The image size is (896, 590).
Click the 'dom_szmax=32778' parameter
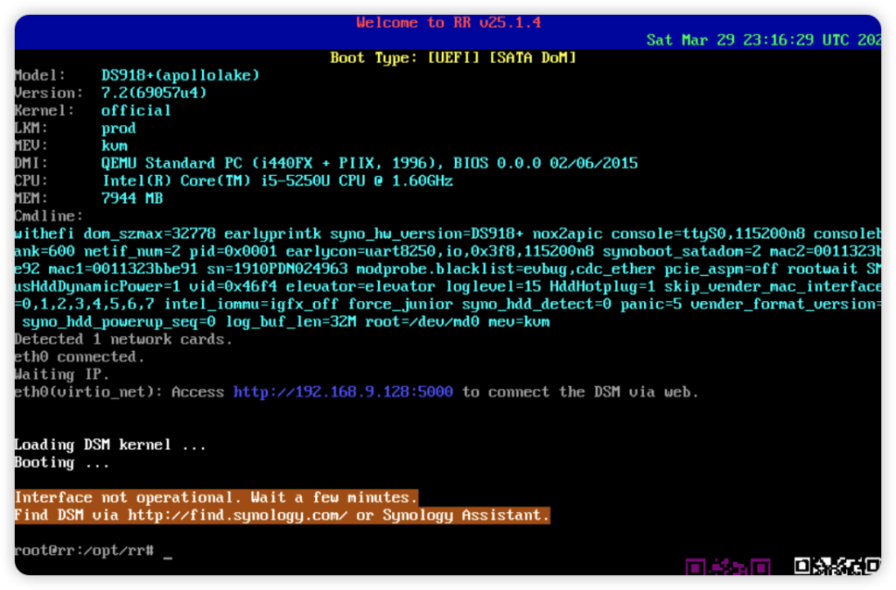coord(150,234)
